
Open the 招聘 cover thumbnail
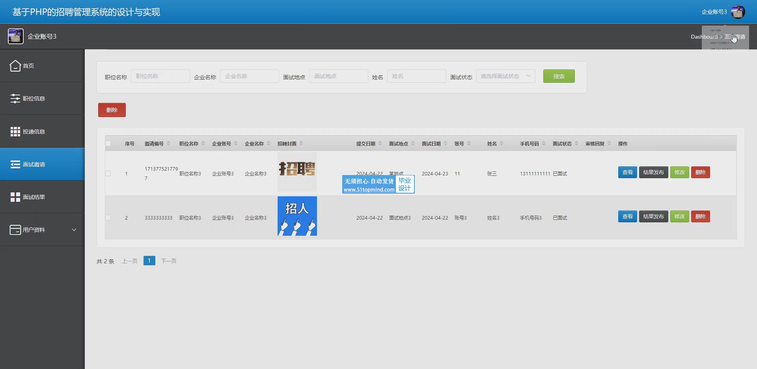click(x=297, y=172)
